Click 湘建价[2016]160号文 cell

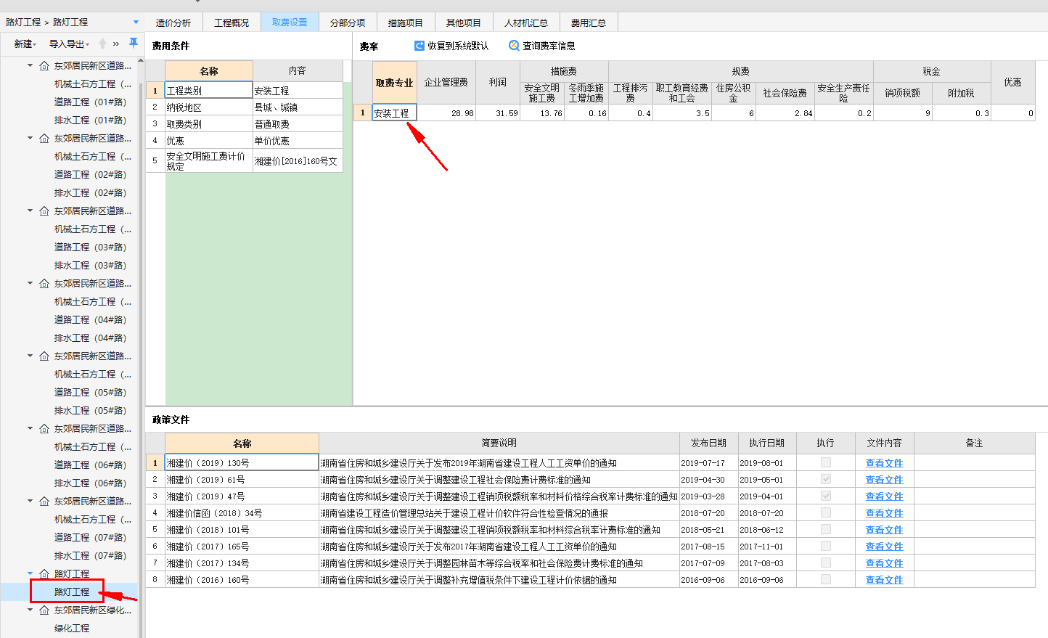tap(298, 161)
